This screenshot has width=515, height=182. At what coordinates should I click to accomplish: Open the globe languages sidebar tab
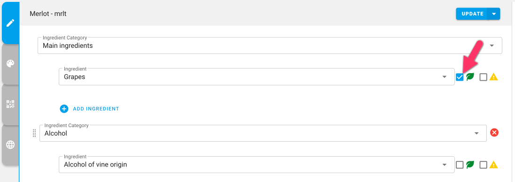point(10,144)
